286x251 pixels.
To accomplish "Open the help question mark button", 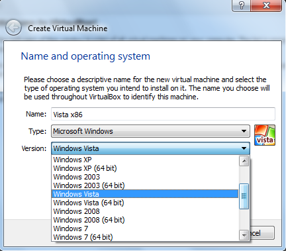I will pyautogui.click(x=241, y=5).
